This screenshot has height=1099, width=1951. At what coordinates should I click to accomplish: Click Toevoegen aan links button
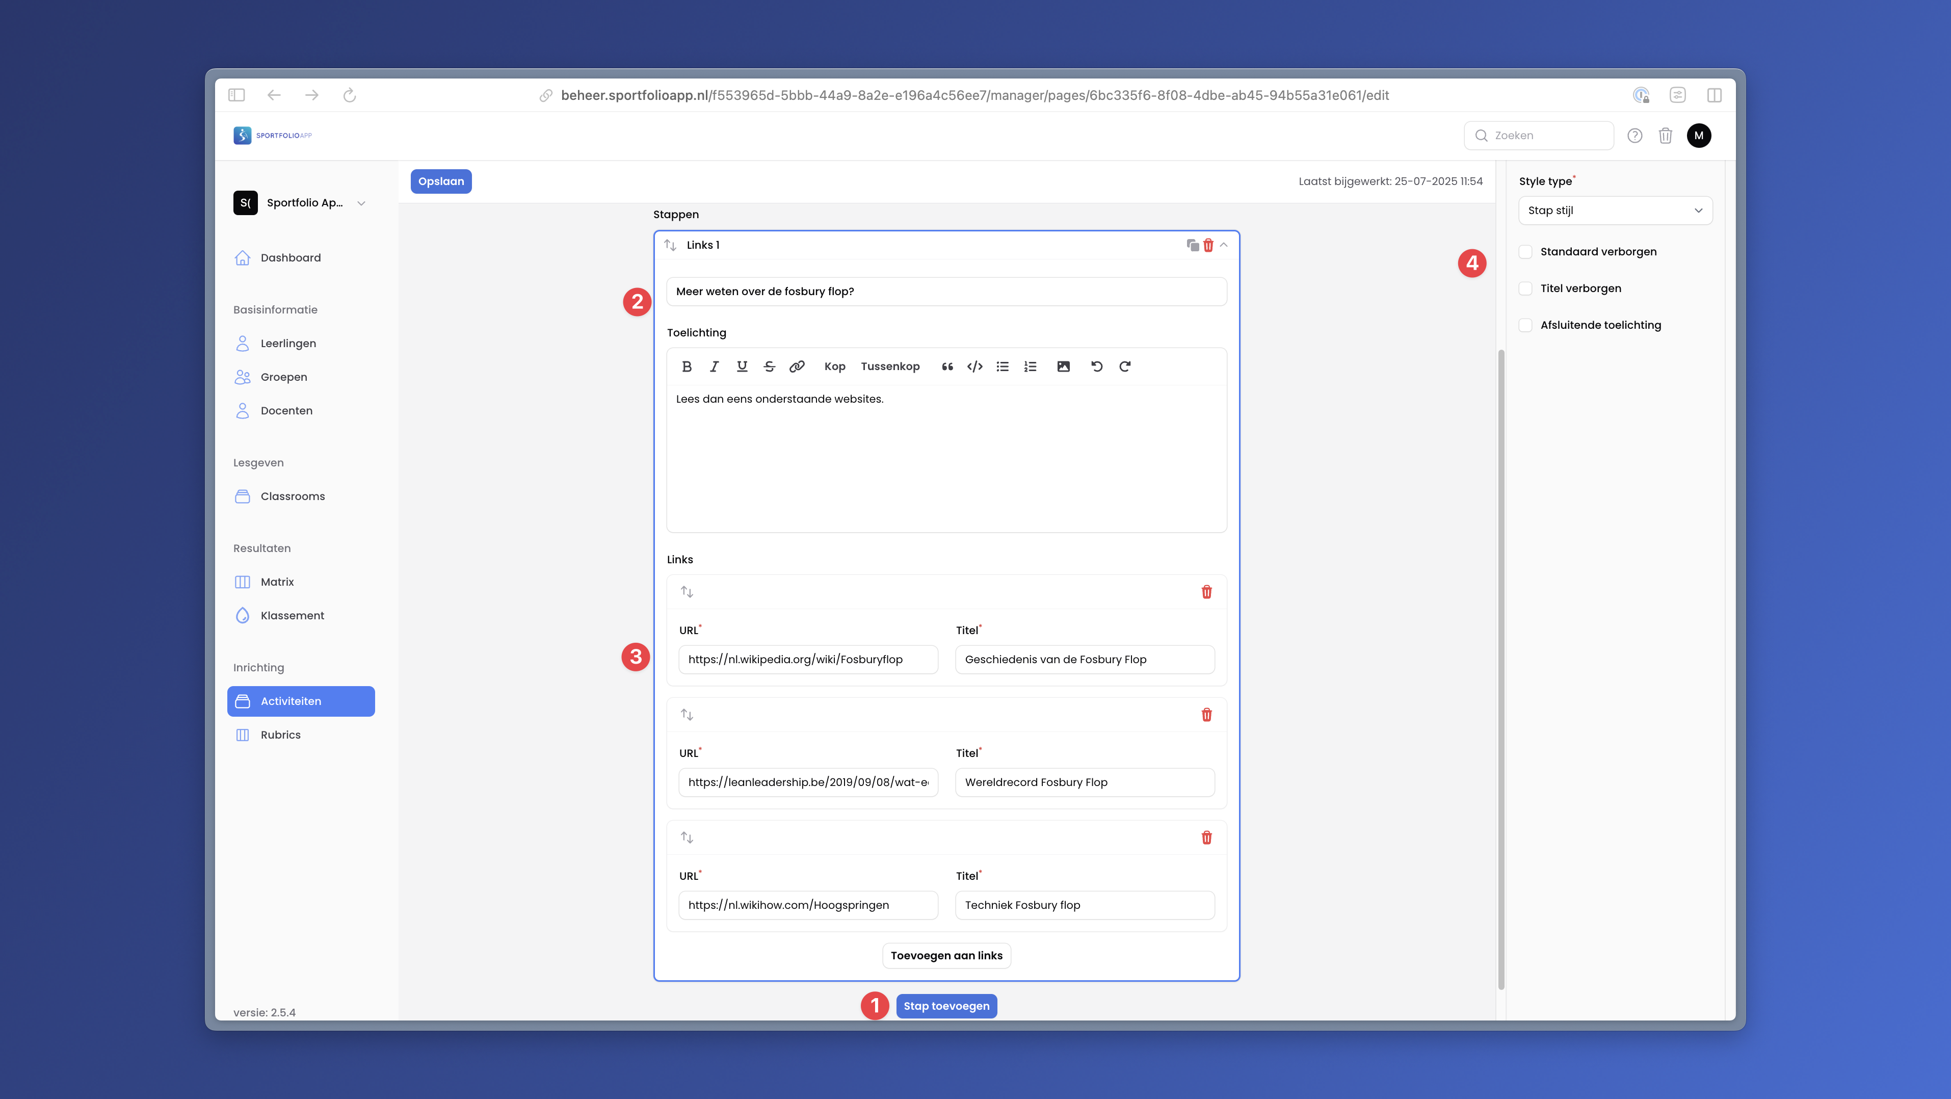[946, 956]
